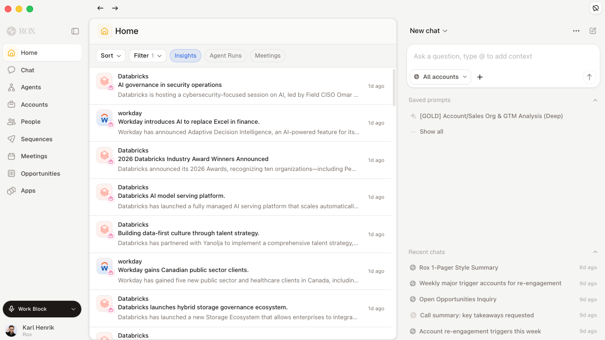Collapse the sidebar panel icon

point(75,31)
